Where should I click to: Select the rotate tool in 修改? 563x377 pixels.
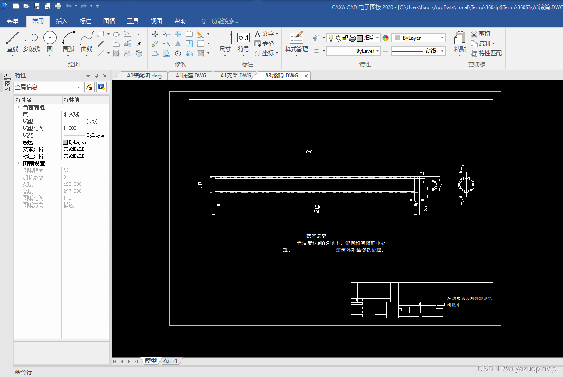pos(178,53)
